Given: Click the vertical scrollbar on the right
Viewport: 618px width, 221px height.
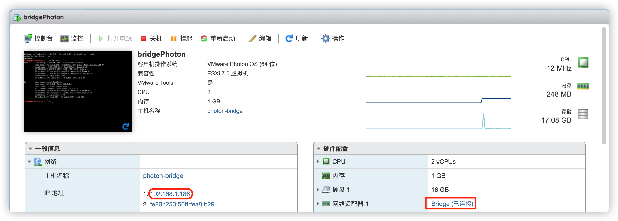Looking at the screenshot, I should point(604,85).
